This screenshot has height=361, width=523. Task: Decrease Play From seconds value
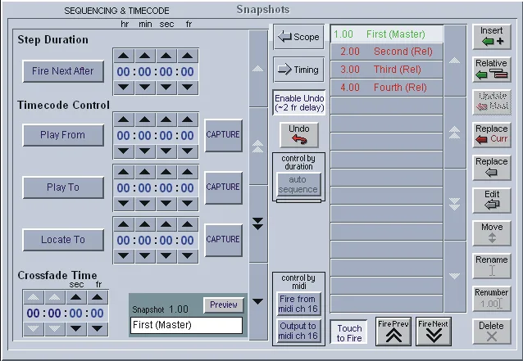tap(166, 151)
